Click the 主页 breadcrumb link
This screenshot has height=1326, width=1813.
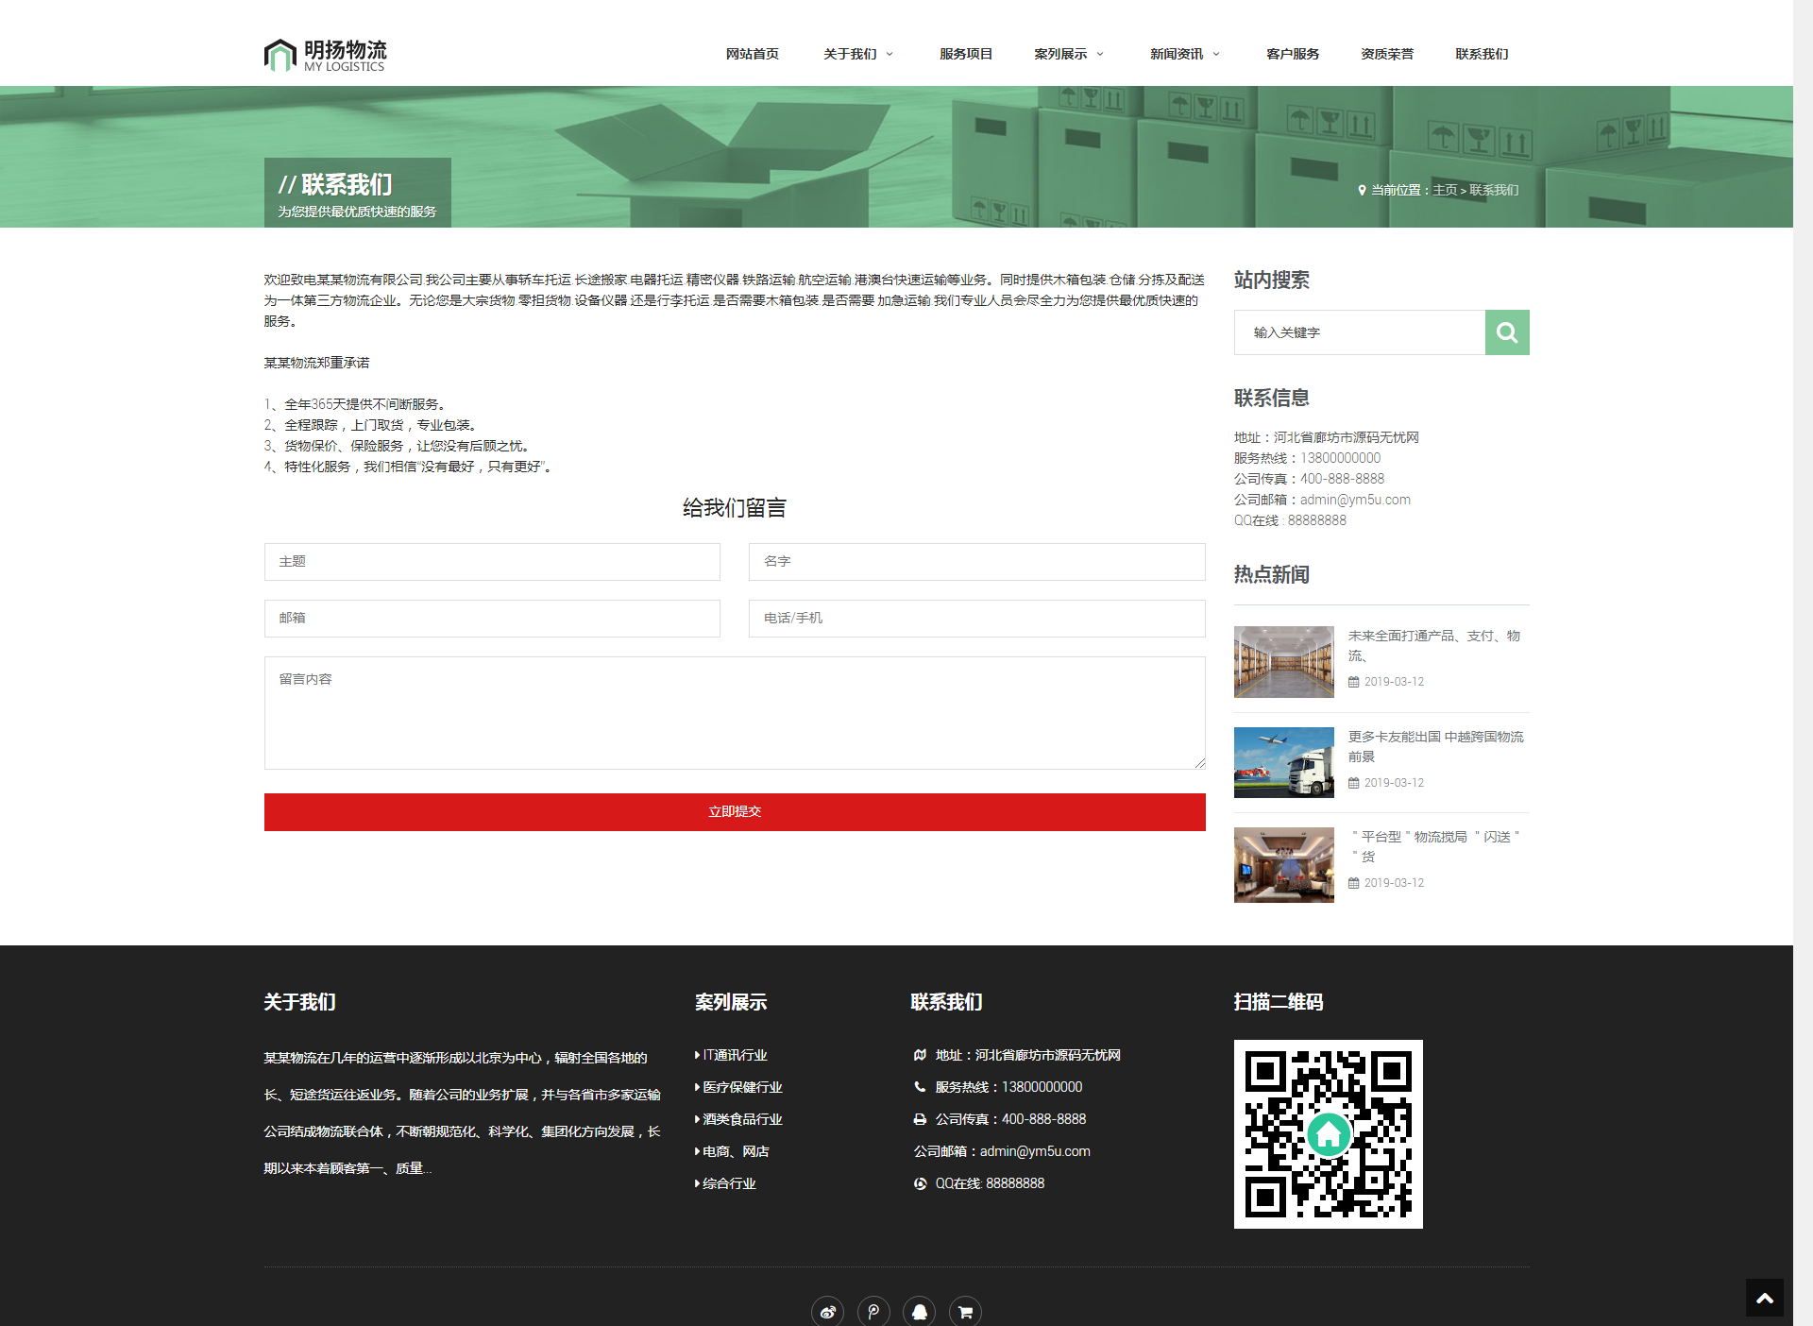1445,190
